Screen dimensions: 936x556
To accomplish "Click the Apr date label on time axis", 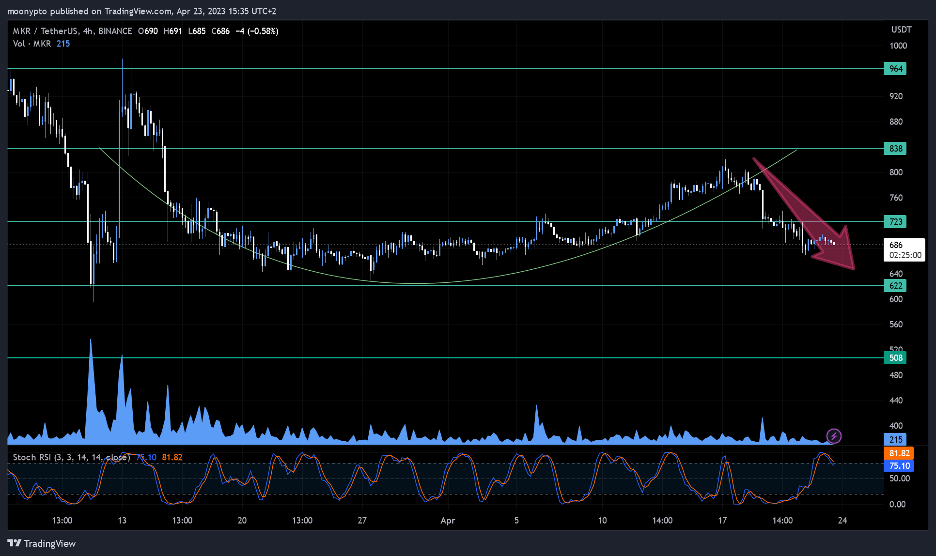I will [x=448, y=521].
